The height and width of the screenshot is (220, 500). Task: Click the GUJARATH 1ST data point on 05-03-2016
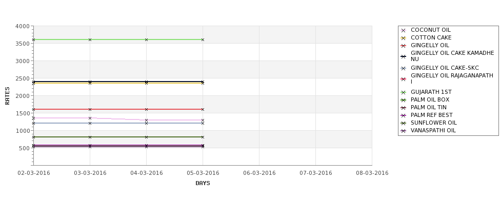[203, 40]
